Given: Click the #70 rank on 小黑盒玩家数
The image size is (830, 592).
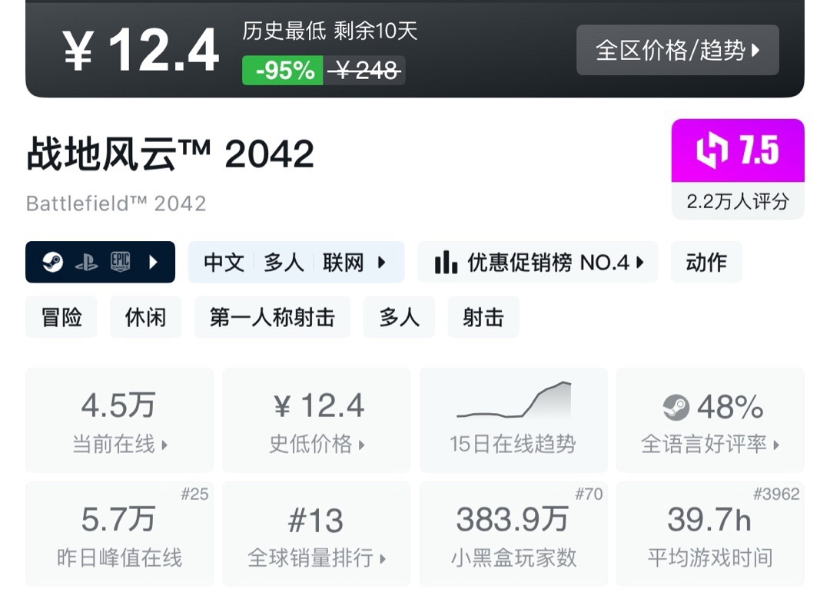Looking at the screenshot, I should [589, 494].
